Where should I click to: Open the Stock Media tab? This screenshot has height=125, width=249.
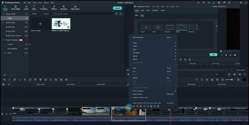click(16, 7)
